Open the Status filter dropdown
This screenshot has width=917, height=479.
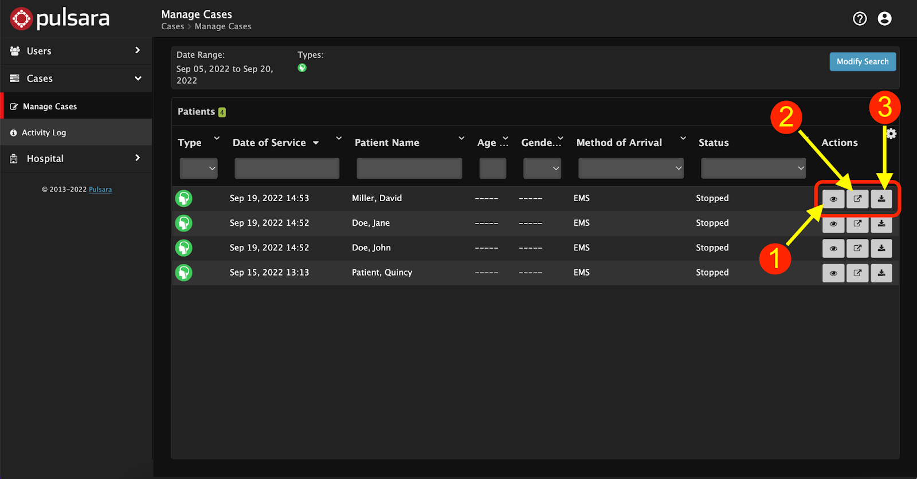pos(754,168)
